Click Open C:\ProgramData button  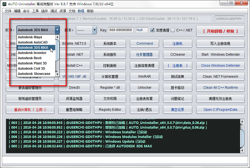[220, 110]
